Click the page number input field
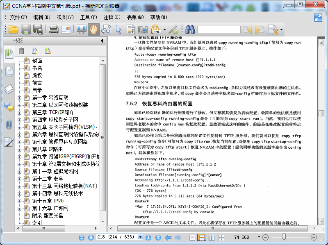 tap(117, 237)
